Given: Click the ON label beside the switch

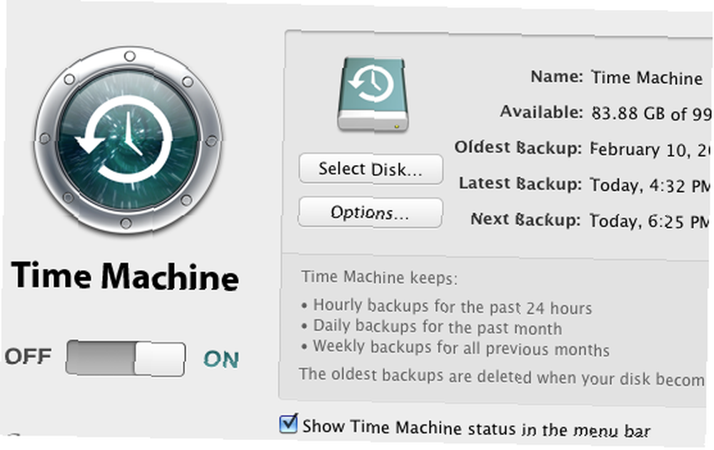Looking at the screenshot, I should tap(221, 359).
